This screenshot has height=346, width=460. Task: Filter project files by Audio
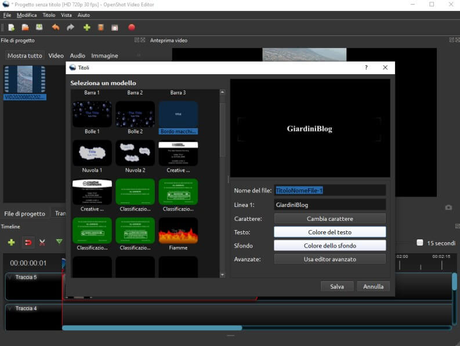point(78,56)
